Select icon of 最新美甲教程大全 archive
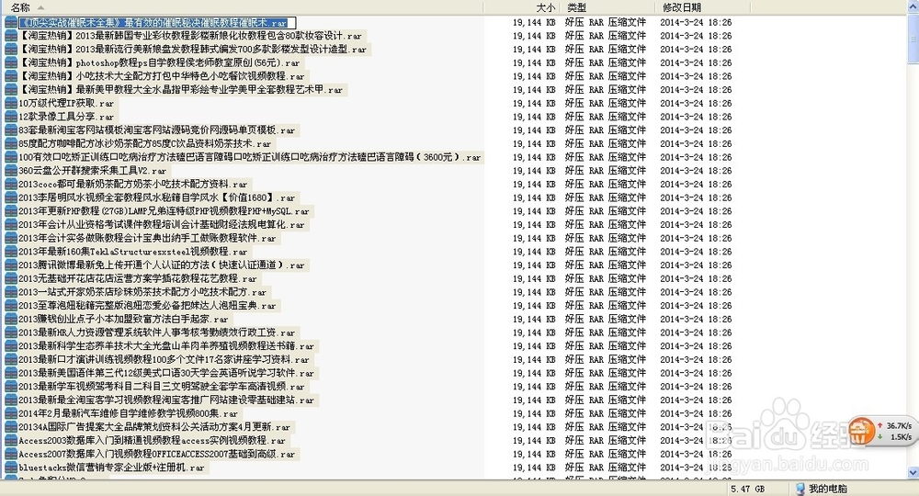 [x=10, y=90]
